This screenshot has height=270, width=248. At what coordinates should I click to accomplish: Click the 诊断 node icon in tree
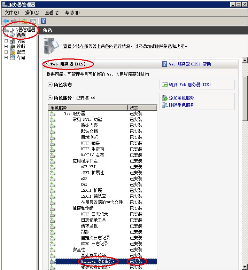[x=13, y=47]
